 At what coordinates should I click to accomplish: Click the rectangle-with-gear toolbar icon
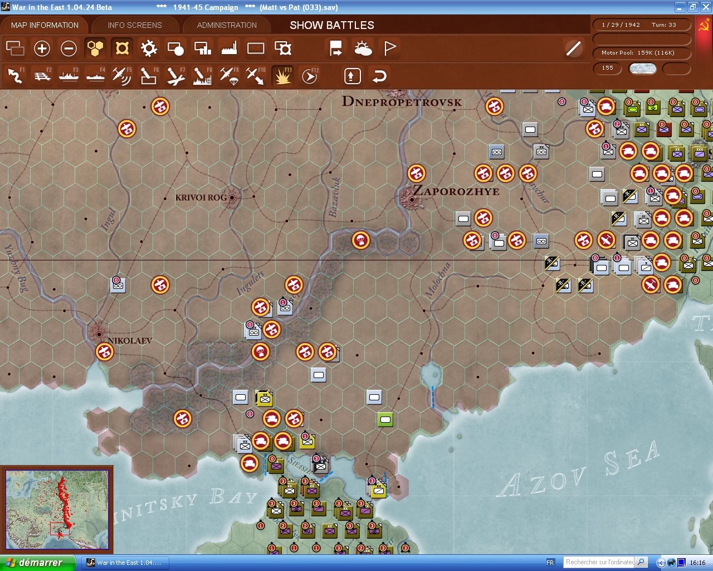click(x=283, y=49)
